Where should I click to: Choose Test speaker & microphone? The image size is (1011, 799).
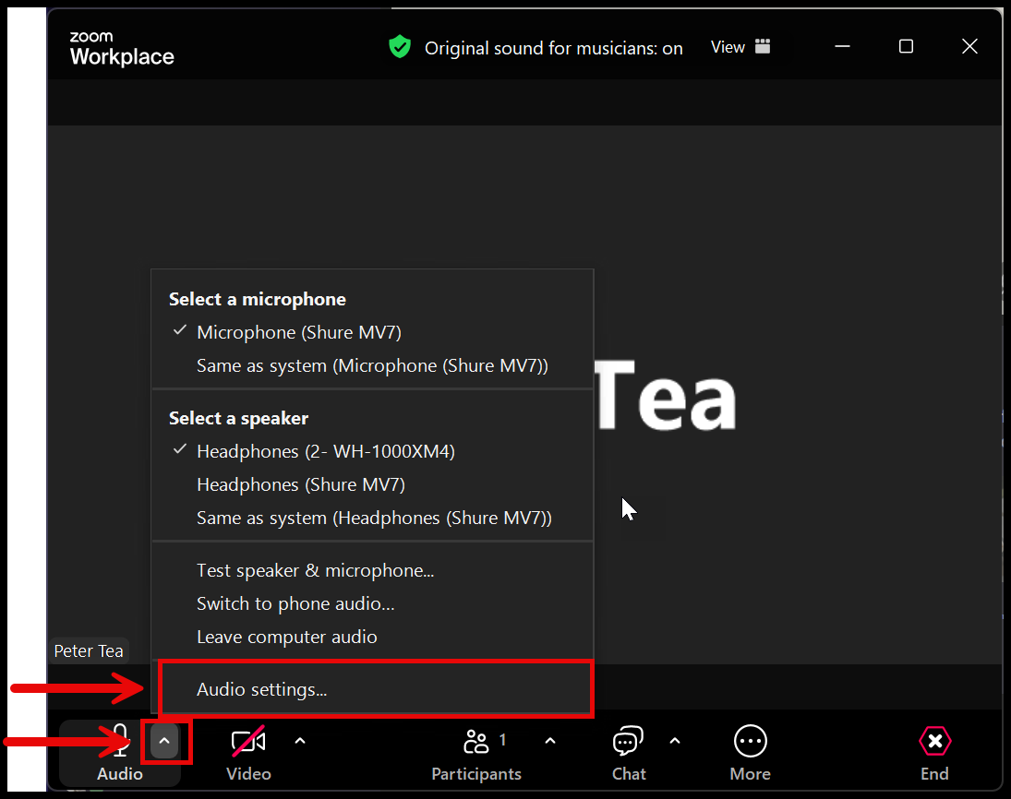pos(315,571)
